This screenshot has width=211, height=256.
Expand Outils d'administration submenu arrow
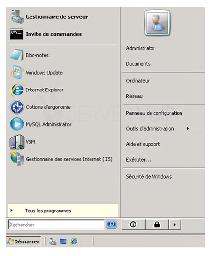[188, 129]
